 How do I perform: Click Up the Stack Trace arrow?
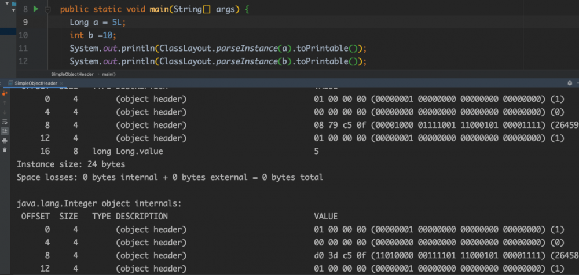coord(5,102)
